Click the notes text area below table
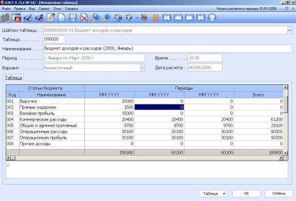The image size is (296, 201). click(147, 170)
